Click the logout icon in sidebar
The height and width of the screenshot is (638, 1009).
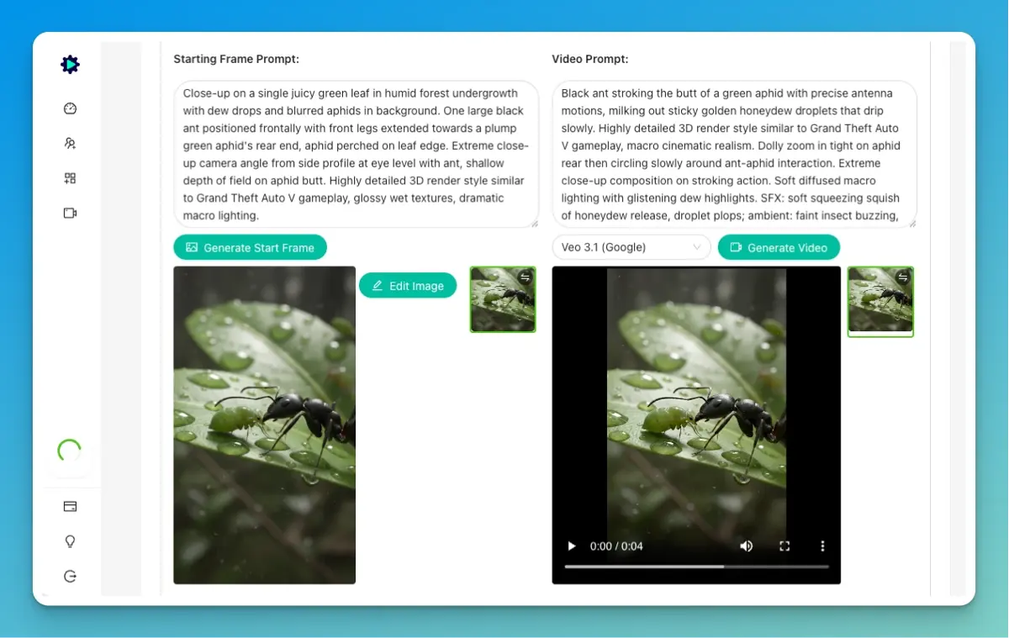[70, 577]
